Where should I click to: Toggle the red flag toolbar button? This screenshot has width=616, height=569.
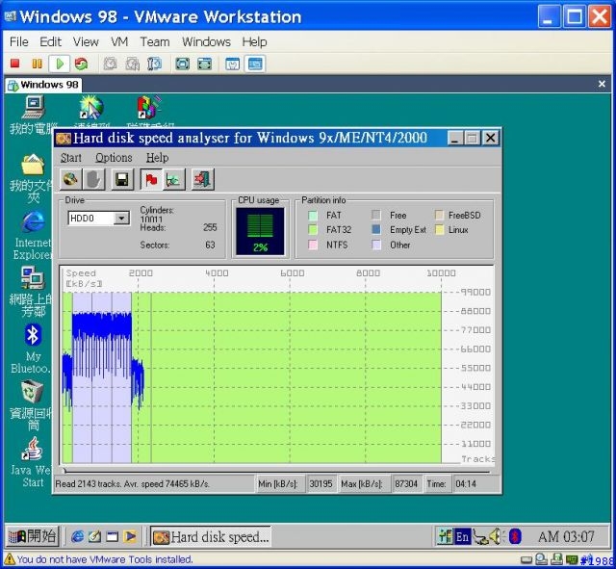click(151, 180)
